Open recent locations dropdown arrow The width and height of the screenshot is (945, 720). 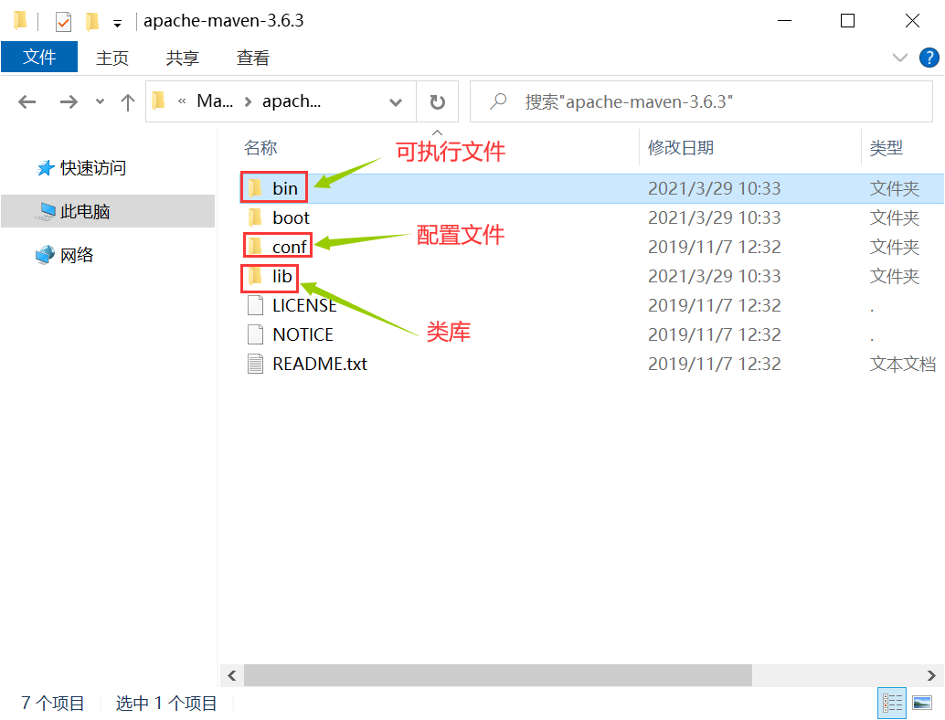point(100,101)
